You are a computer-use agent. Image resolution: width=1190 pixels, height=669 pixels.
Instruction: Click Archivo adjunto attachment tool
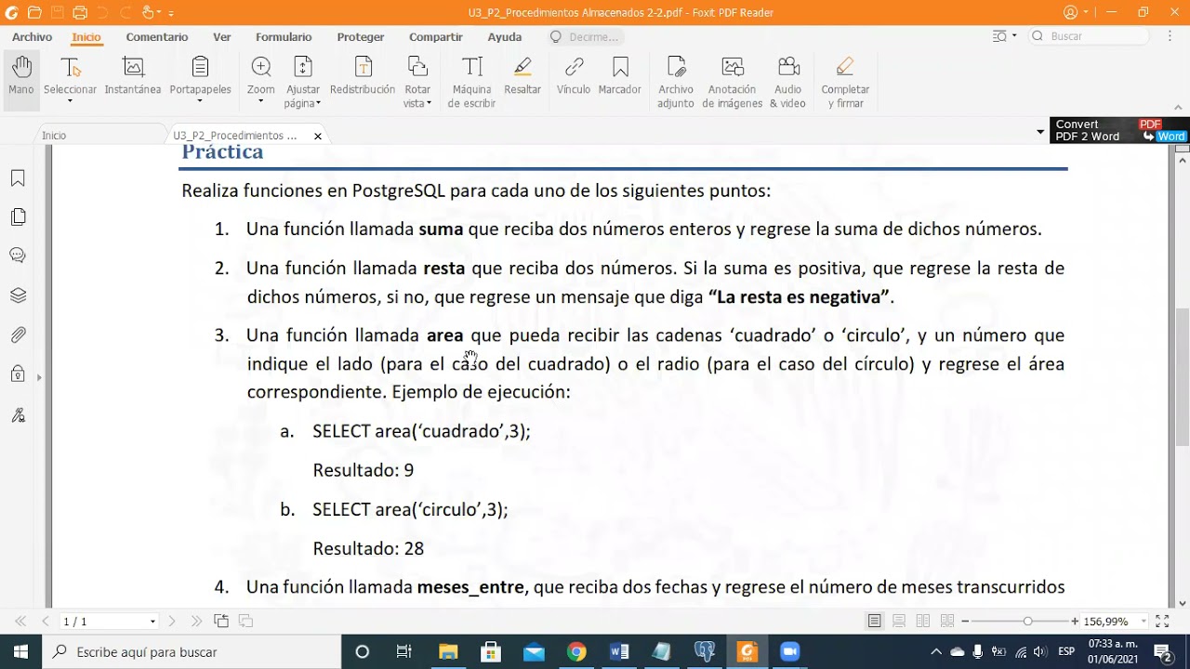[x=676, y=82]
